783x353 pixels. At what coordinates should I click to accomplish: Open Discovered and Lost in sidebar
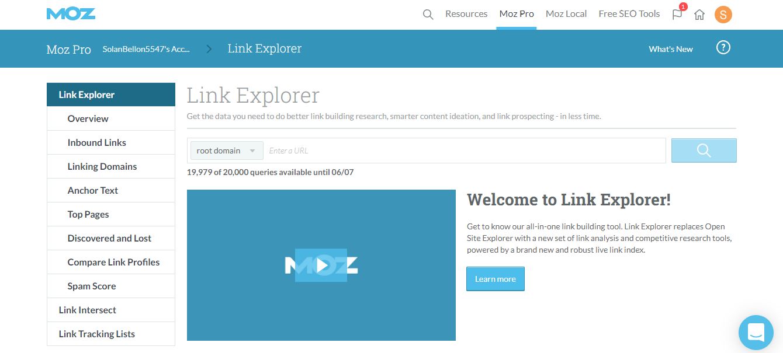[111, 238]
